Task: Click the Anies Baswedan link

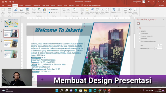Action: [x=48, y=60]
